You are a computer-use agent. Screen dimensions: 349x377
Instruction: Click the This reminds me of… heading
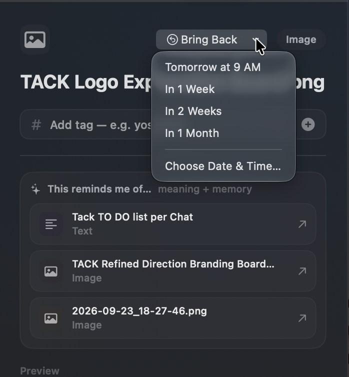point(99,189)
